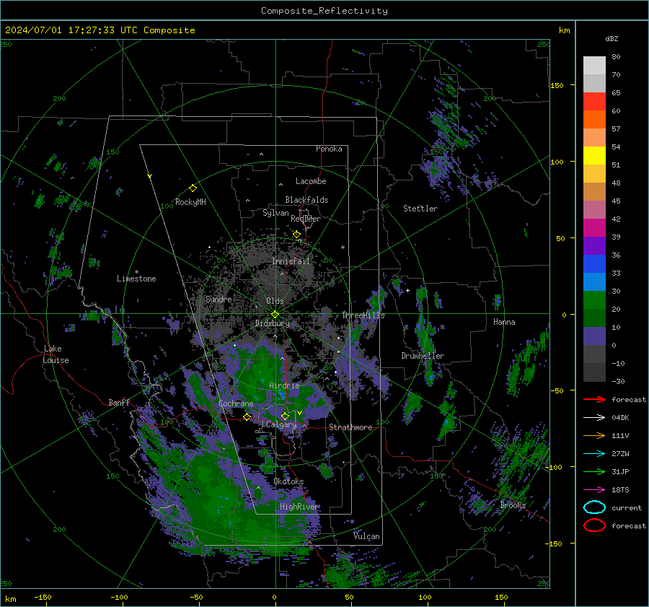
Task: Click the dBZ legend heading
Action: tap(612, 38)
